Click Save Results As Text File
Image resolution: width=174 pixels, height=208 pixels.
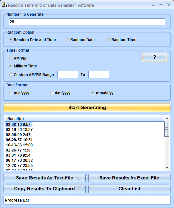click(x=45, y=178)
